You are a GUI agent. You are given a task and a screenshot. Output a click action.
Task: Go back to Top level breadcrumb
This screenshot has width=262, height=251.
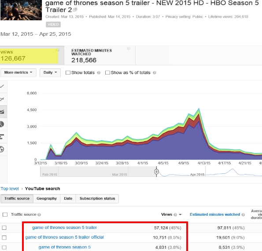10,189
